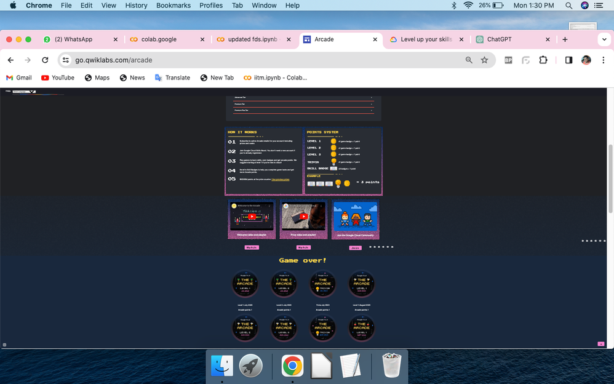Open the History menu
The image size is (614, 384).
pyautogui.click(x=136, y=6)
